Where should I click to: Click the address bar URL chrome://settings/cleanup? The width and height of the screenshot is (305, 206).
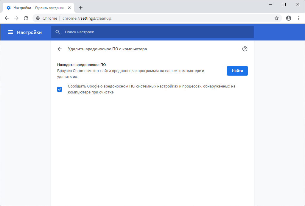pyautogui.click(x=87, y=18)
